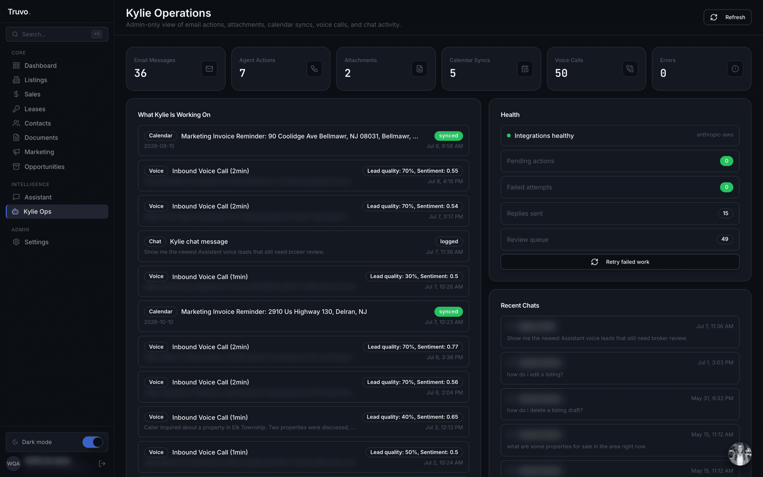763x477 pixels.
Task: Toggle the Dark mode switch
Action: (x=93, y=442)
